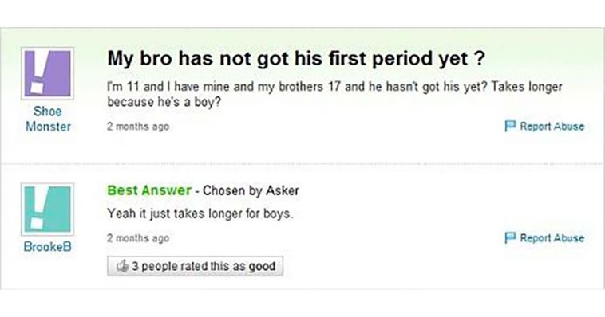Viewport: 605px width, 317px height.
Task: Visit the BrookeB username link
Action: pos(47,246)
